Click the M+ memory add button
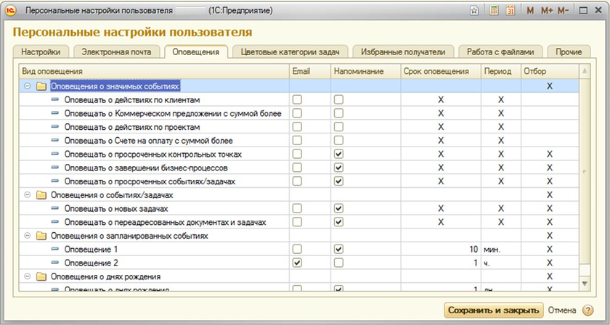The height and width of the screenshot is (325, 610). pos(546,11)
